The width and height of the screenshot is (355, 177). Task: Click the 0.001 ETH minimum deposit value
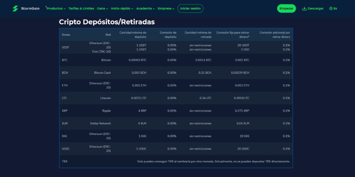[x=139, y=85]
